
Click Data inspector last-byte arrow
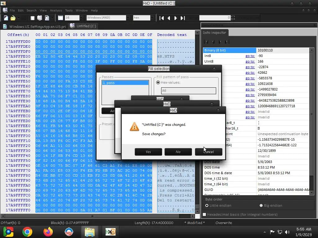[x=227, y=42]
